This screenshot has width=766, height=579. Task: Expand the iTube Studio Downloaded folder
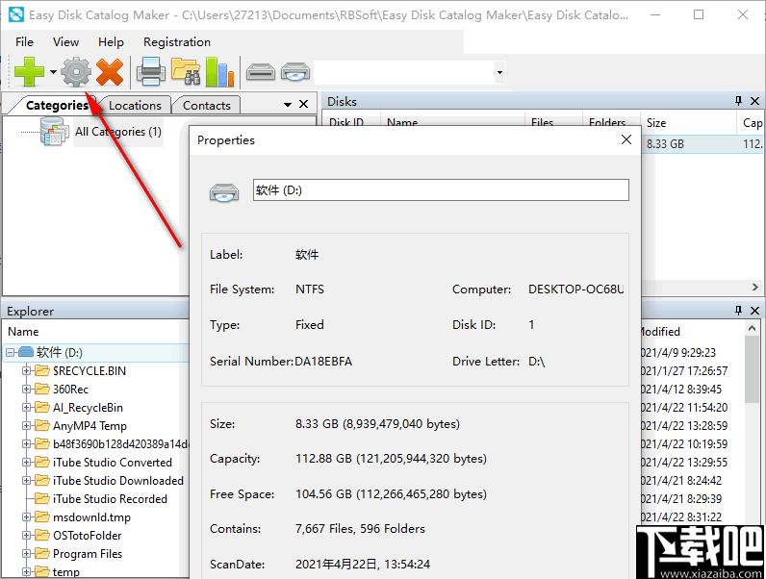pyautogui.click(x=27, y=480)
